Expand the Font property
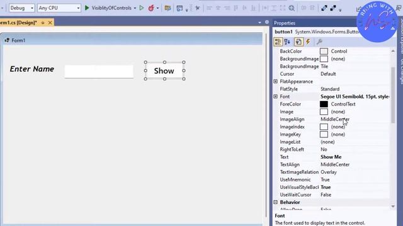 point(276,97)
